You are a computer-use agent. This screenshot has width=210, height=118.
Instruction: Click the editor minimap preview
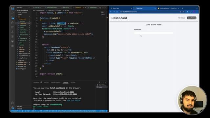(103, 13)
